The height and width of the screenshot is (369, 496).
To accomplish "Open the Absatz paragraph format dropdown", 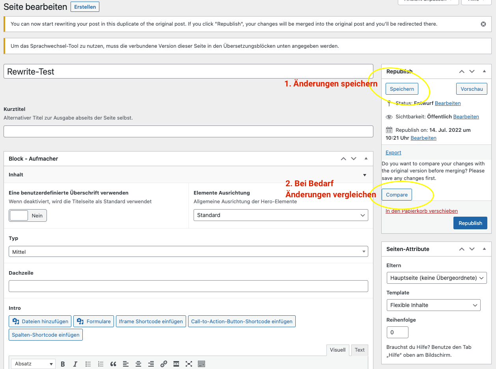I will [34, 364].
